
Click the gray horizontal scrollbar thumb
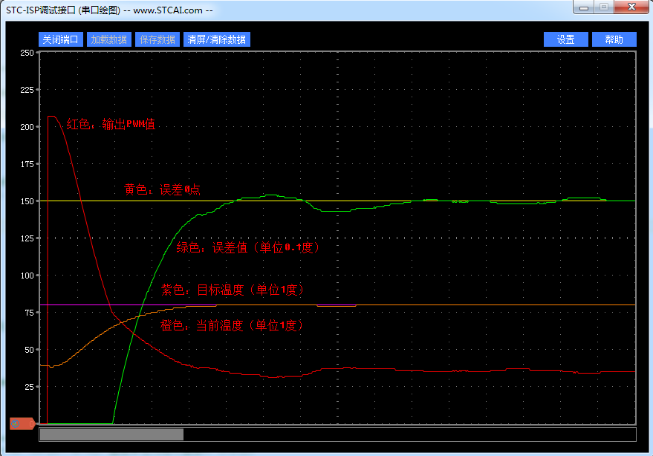pos(111,434)
